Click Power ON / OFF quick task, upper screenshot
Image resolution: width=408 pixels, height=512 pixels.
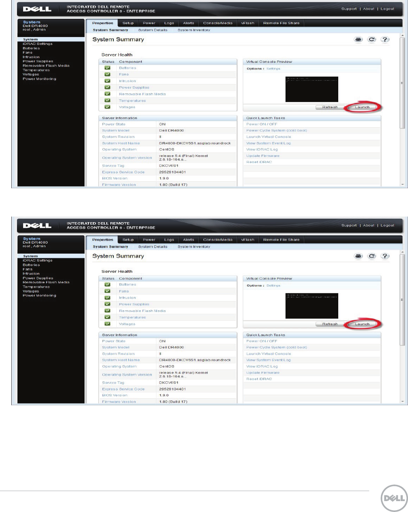click(262, 125)
